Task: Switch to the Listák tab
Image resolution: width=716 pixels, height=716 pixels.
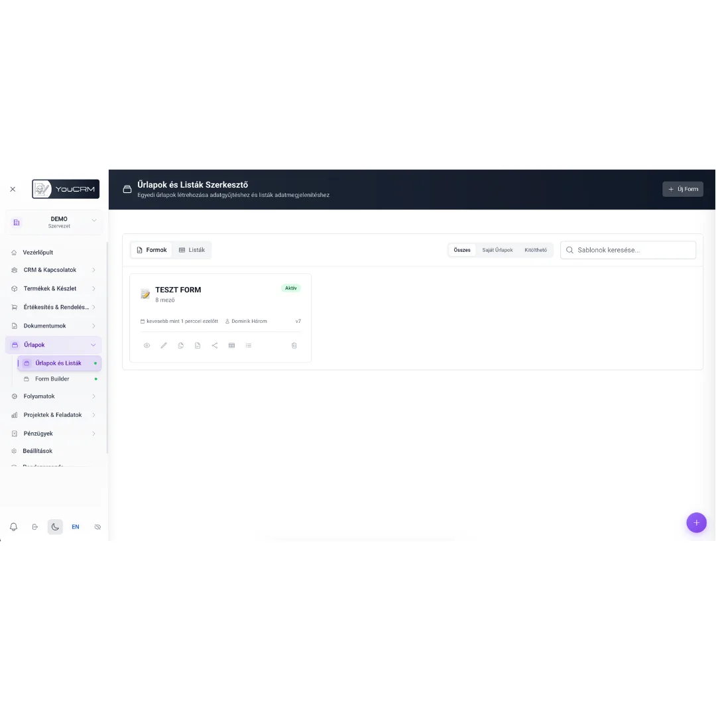Action: pos(192,250)
